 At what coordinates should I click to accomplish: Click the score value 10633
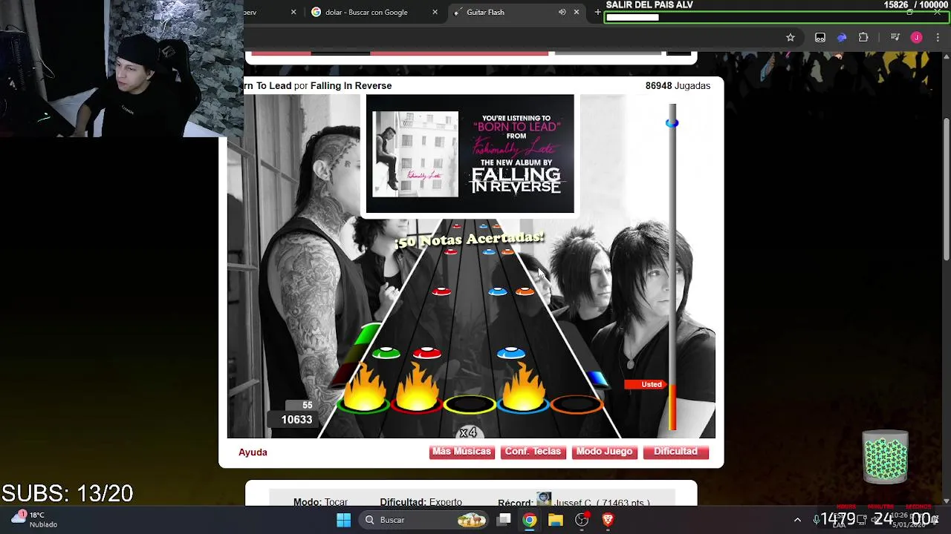(296, 420)
